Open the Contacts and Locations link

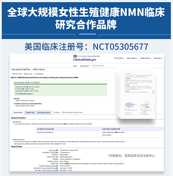[x=25, y=94]
